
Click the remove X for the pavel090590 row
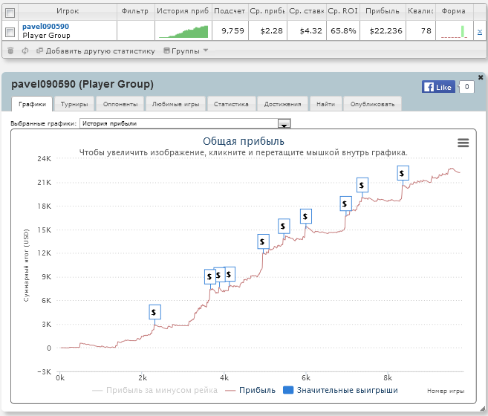point(480,31)
